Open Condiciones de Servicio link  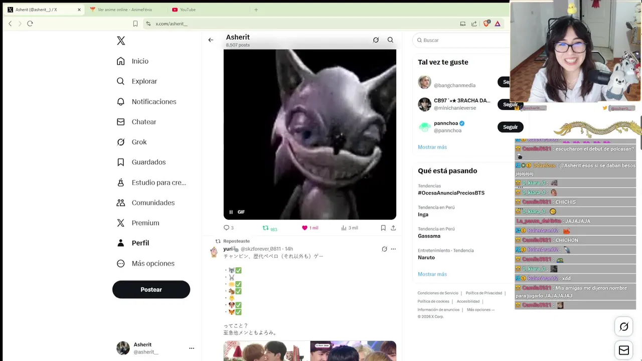coord(438,293)
